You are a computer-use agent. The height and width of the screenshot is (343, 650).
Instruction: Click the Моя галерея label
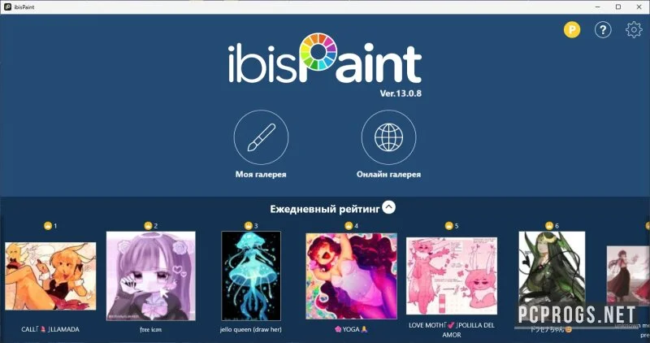point(261,175)
